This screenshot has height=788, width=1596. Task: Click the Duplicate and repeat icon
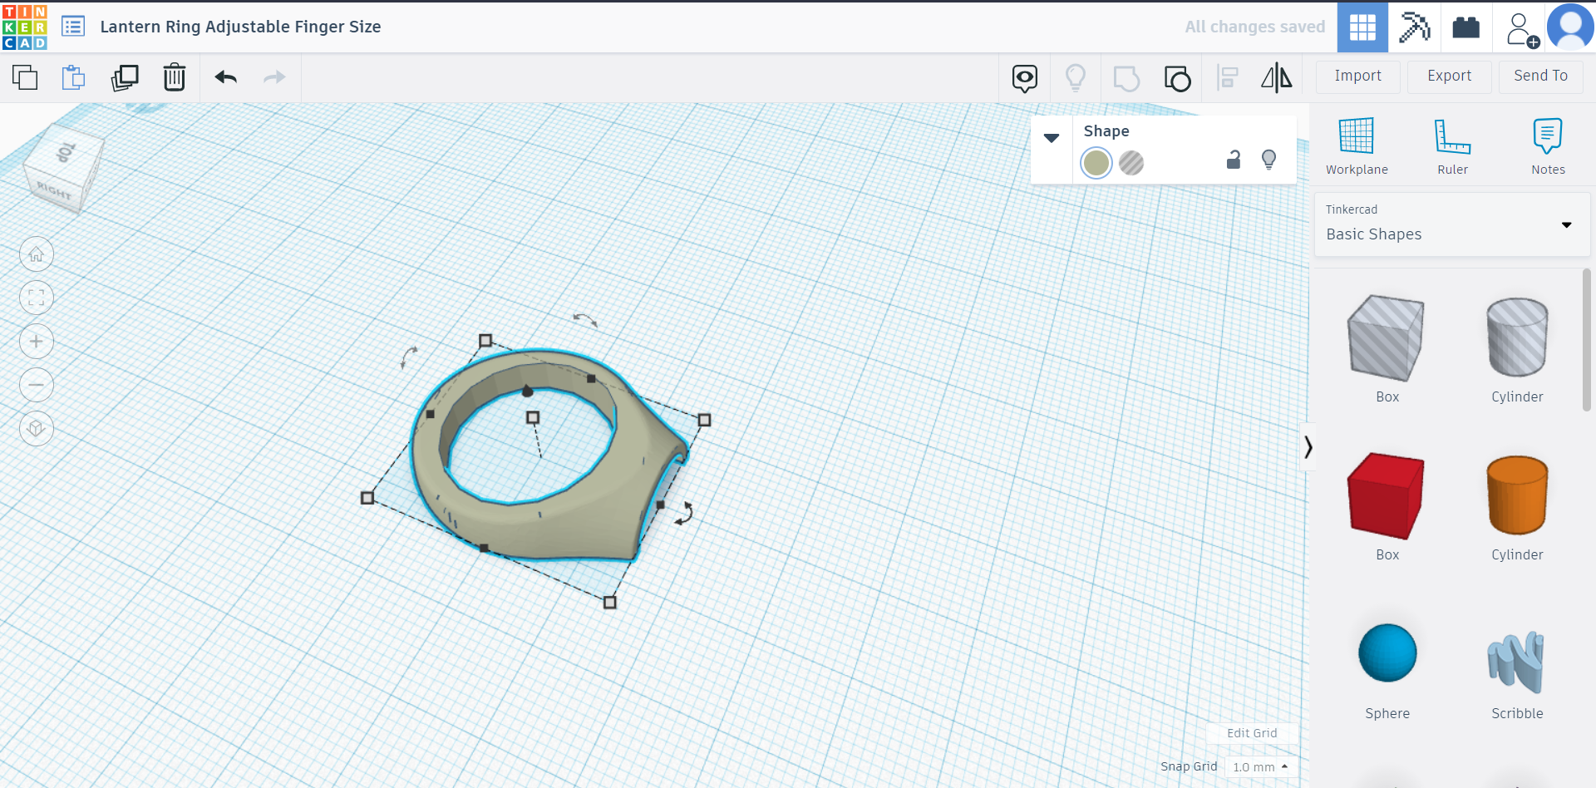point(125,77)
